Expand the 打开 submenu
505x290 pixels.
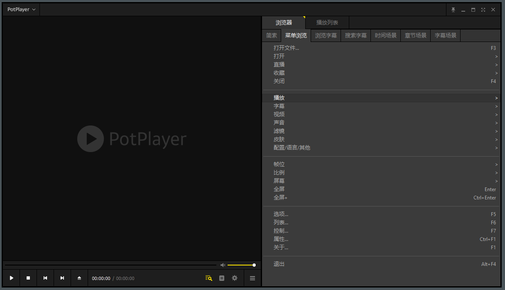click(381, 57)
